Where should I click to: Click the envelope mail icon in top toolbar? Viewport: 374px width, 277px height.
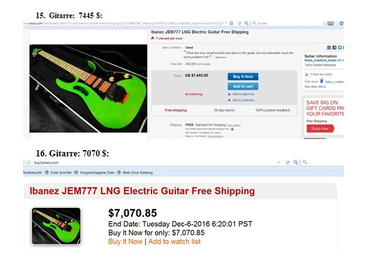(331, 23)
